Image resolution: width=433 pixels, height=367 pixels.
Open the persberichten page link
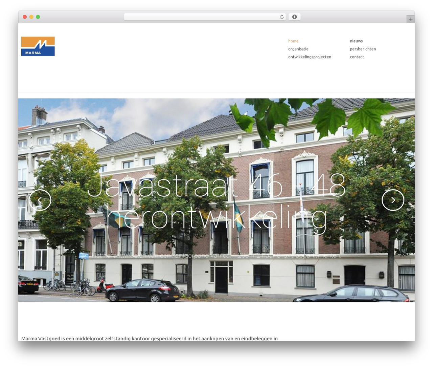[363, 49]
